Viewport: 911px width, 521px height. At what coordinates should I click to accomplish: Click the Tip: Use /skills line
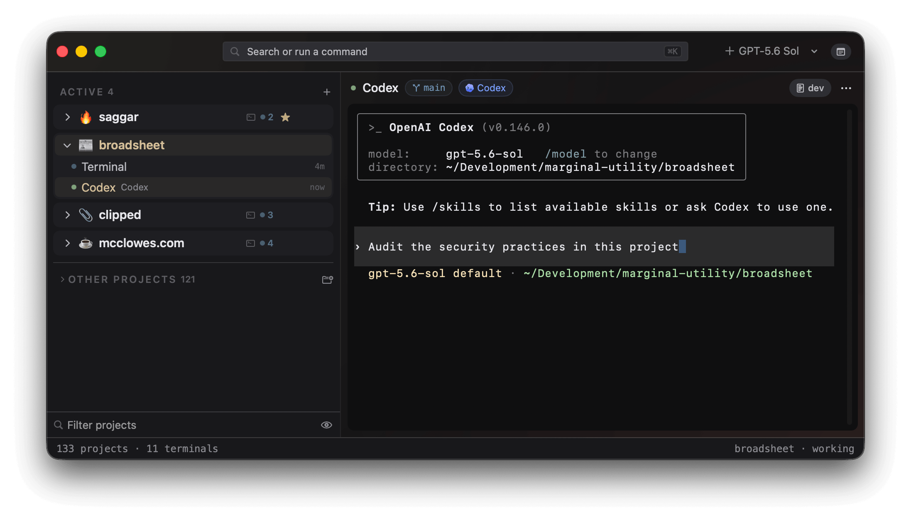point(600,207)
